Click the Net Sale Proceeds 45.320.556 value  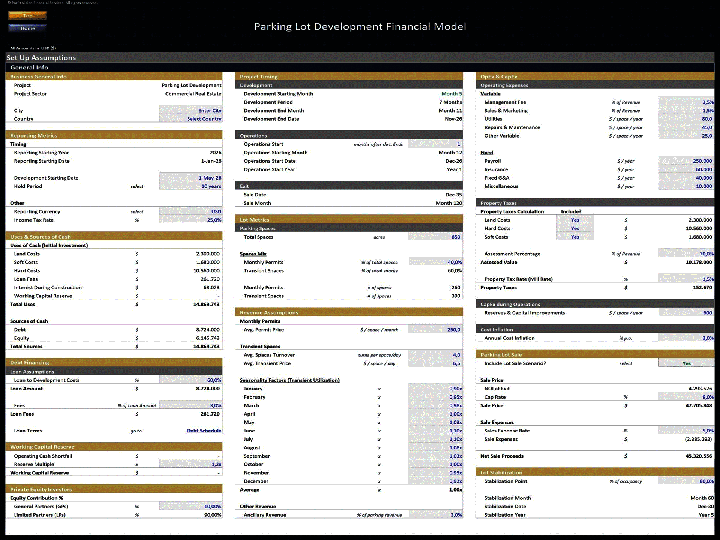[699, 456]
